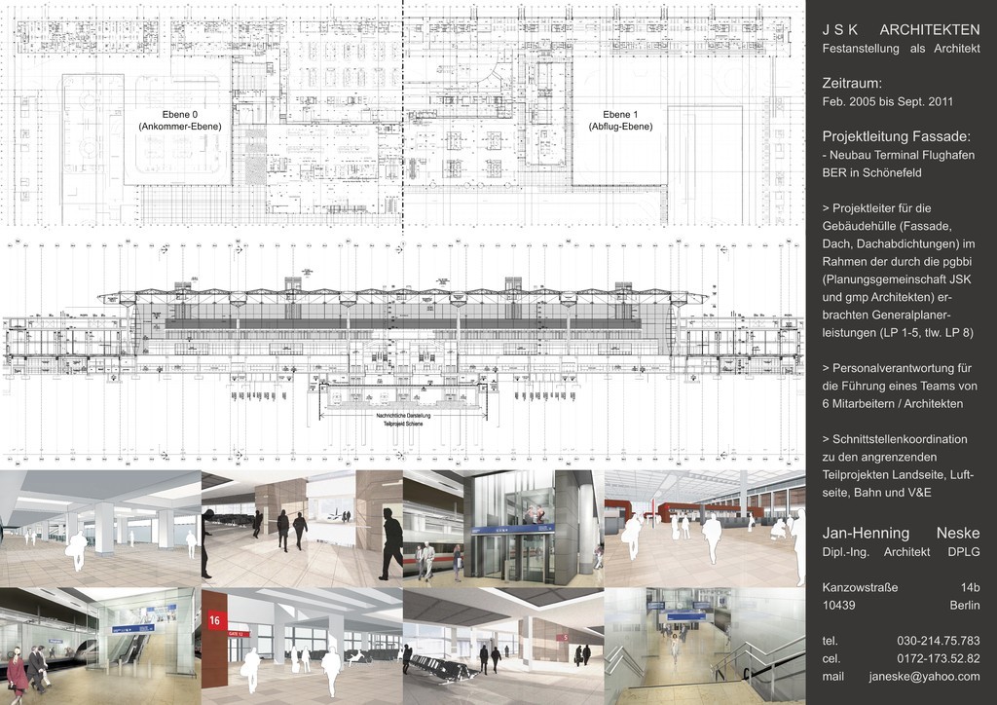Open the platform escalator rendering thumbnail
Image resolution: width=997 pixels, height=705 pixels.
coord(100,646)
